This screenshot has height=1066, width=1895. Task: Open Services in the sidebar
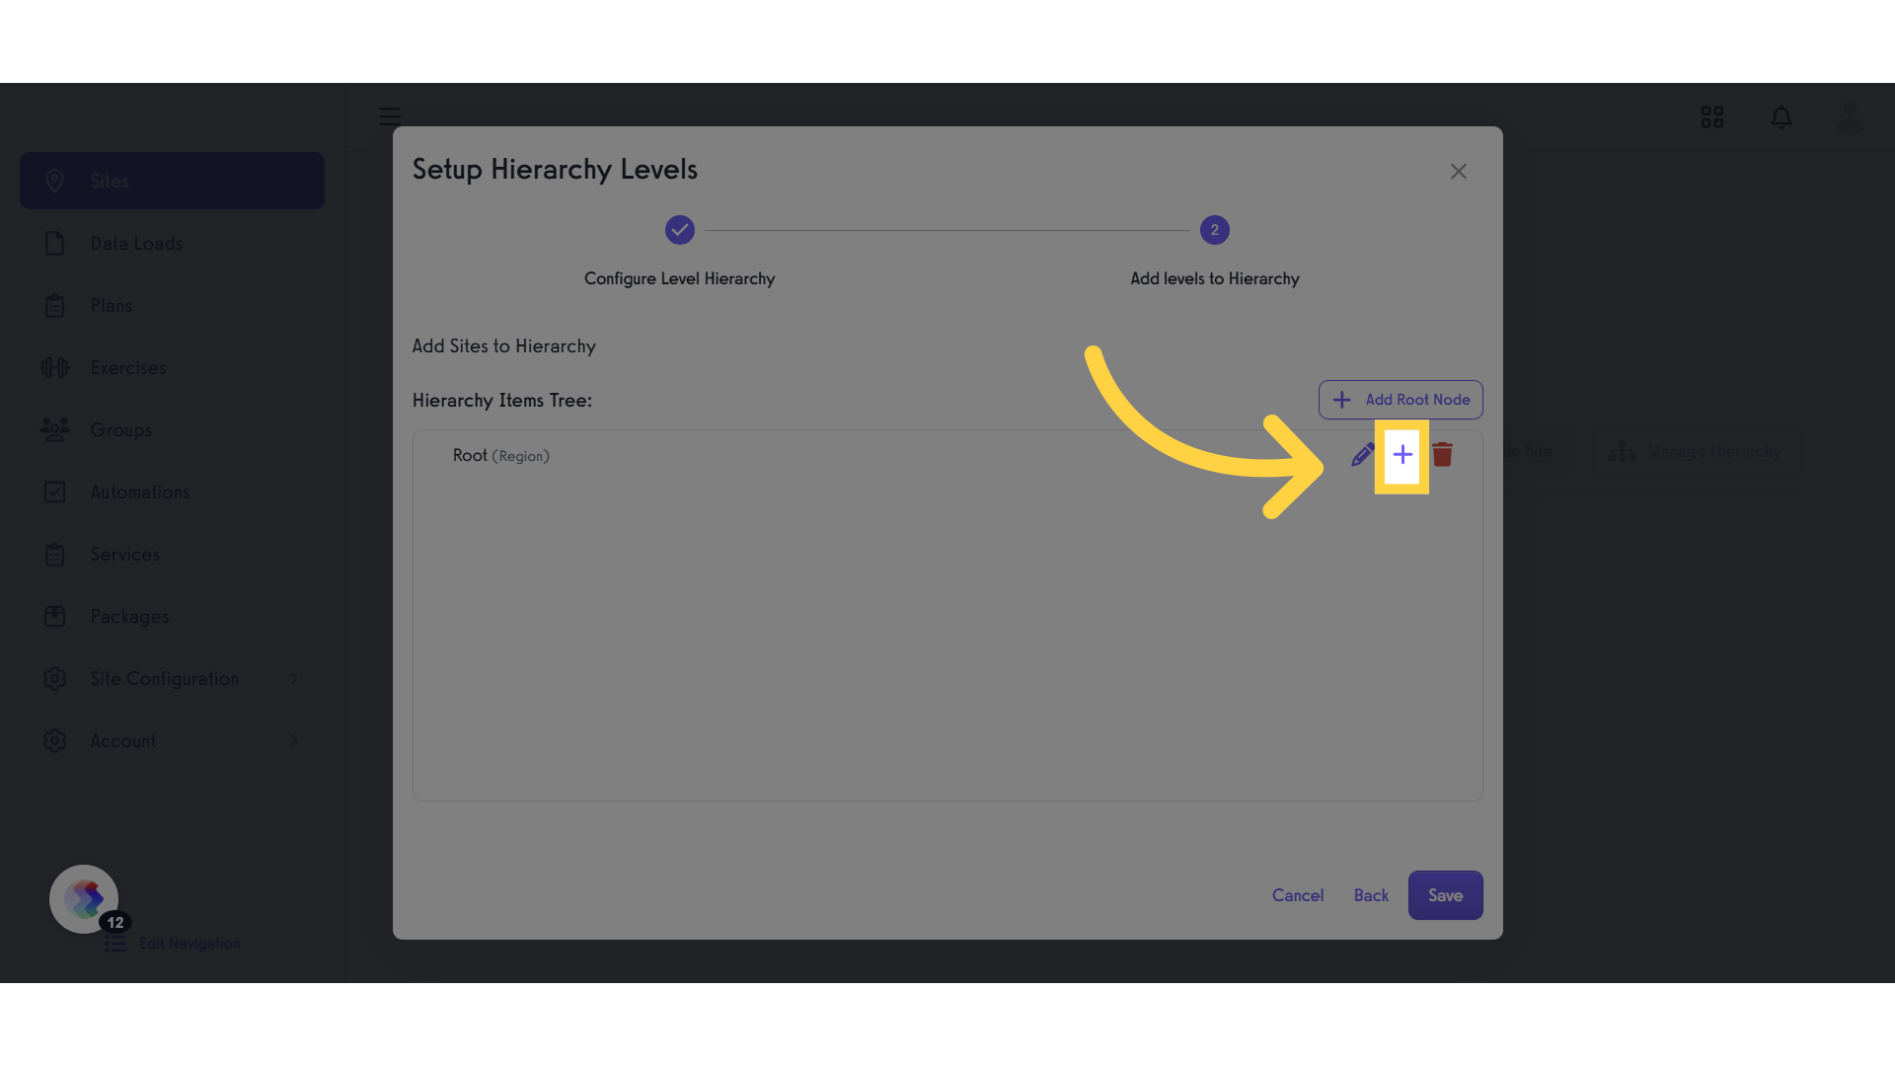(x=172, y=554)
